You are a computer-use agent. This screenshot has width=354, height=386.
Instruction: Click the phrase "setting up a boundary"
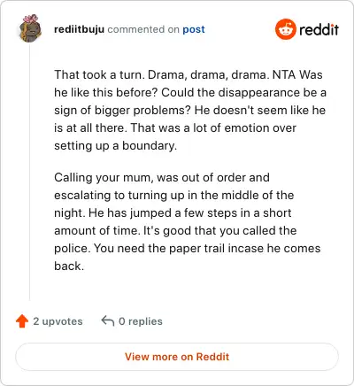pyautogui.click(x=115, y=146)
